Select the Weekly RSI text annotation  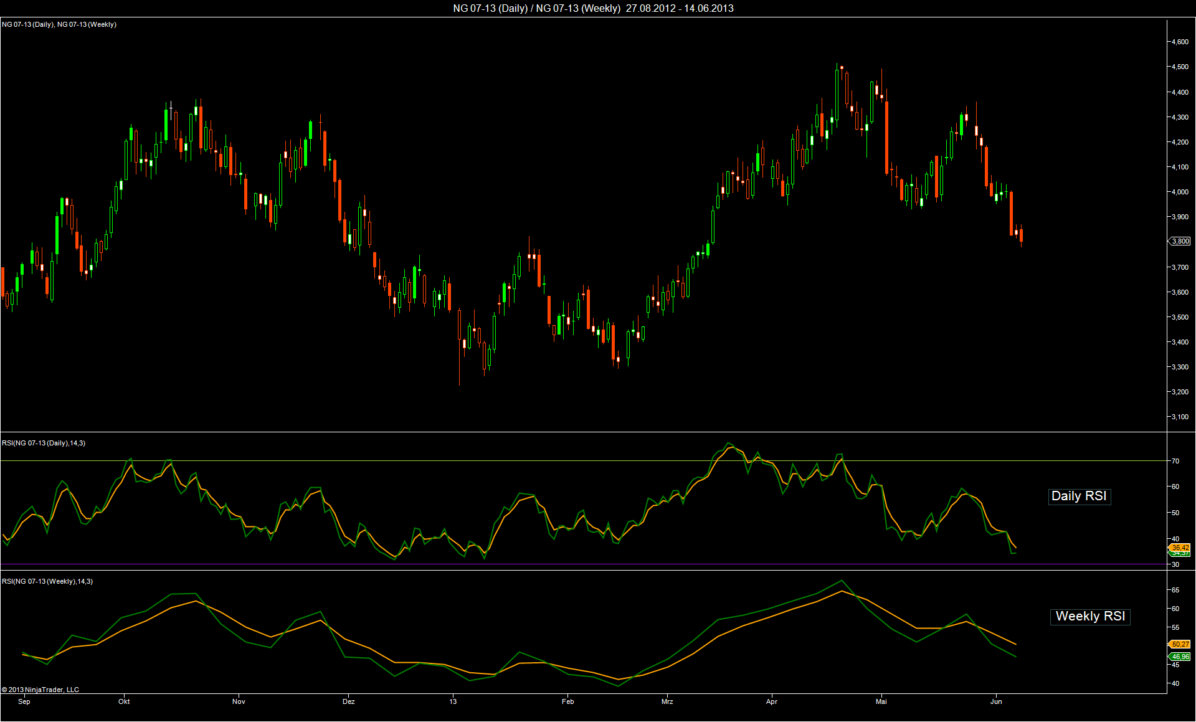point(1090,617)
